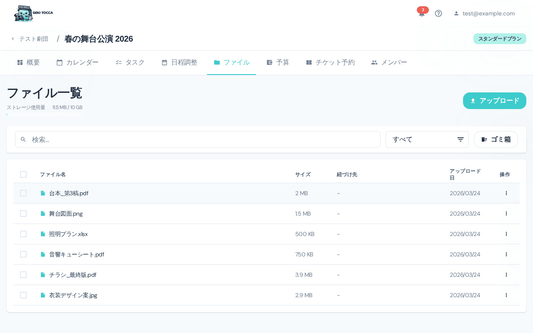Select the checkbox for 舞台図面.png
The image size is (533, 333).
23,214
